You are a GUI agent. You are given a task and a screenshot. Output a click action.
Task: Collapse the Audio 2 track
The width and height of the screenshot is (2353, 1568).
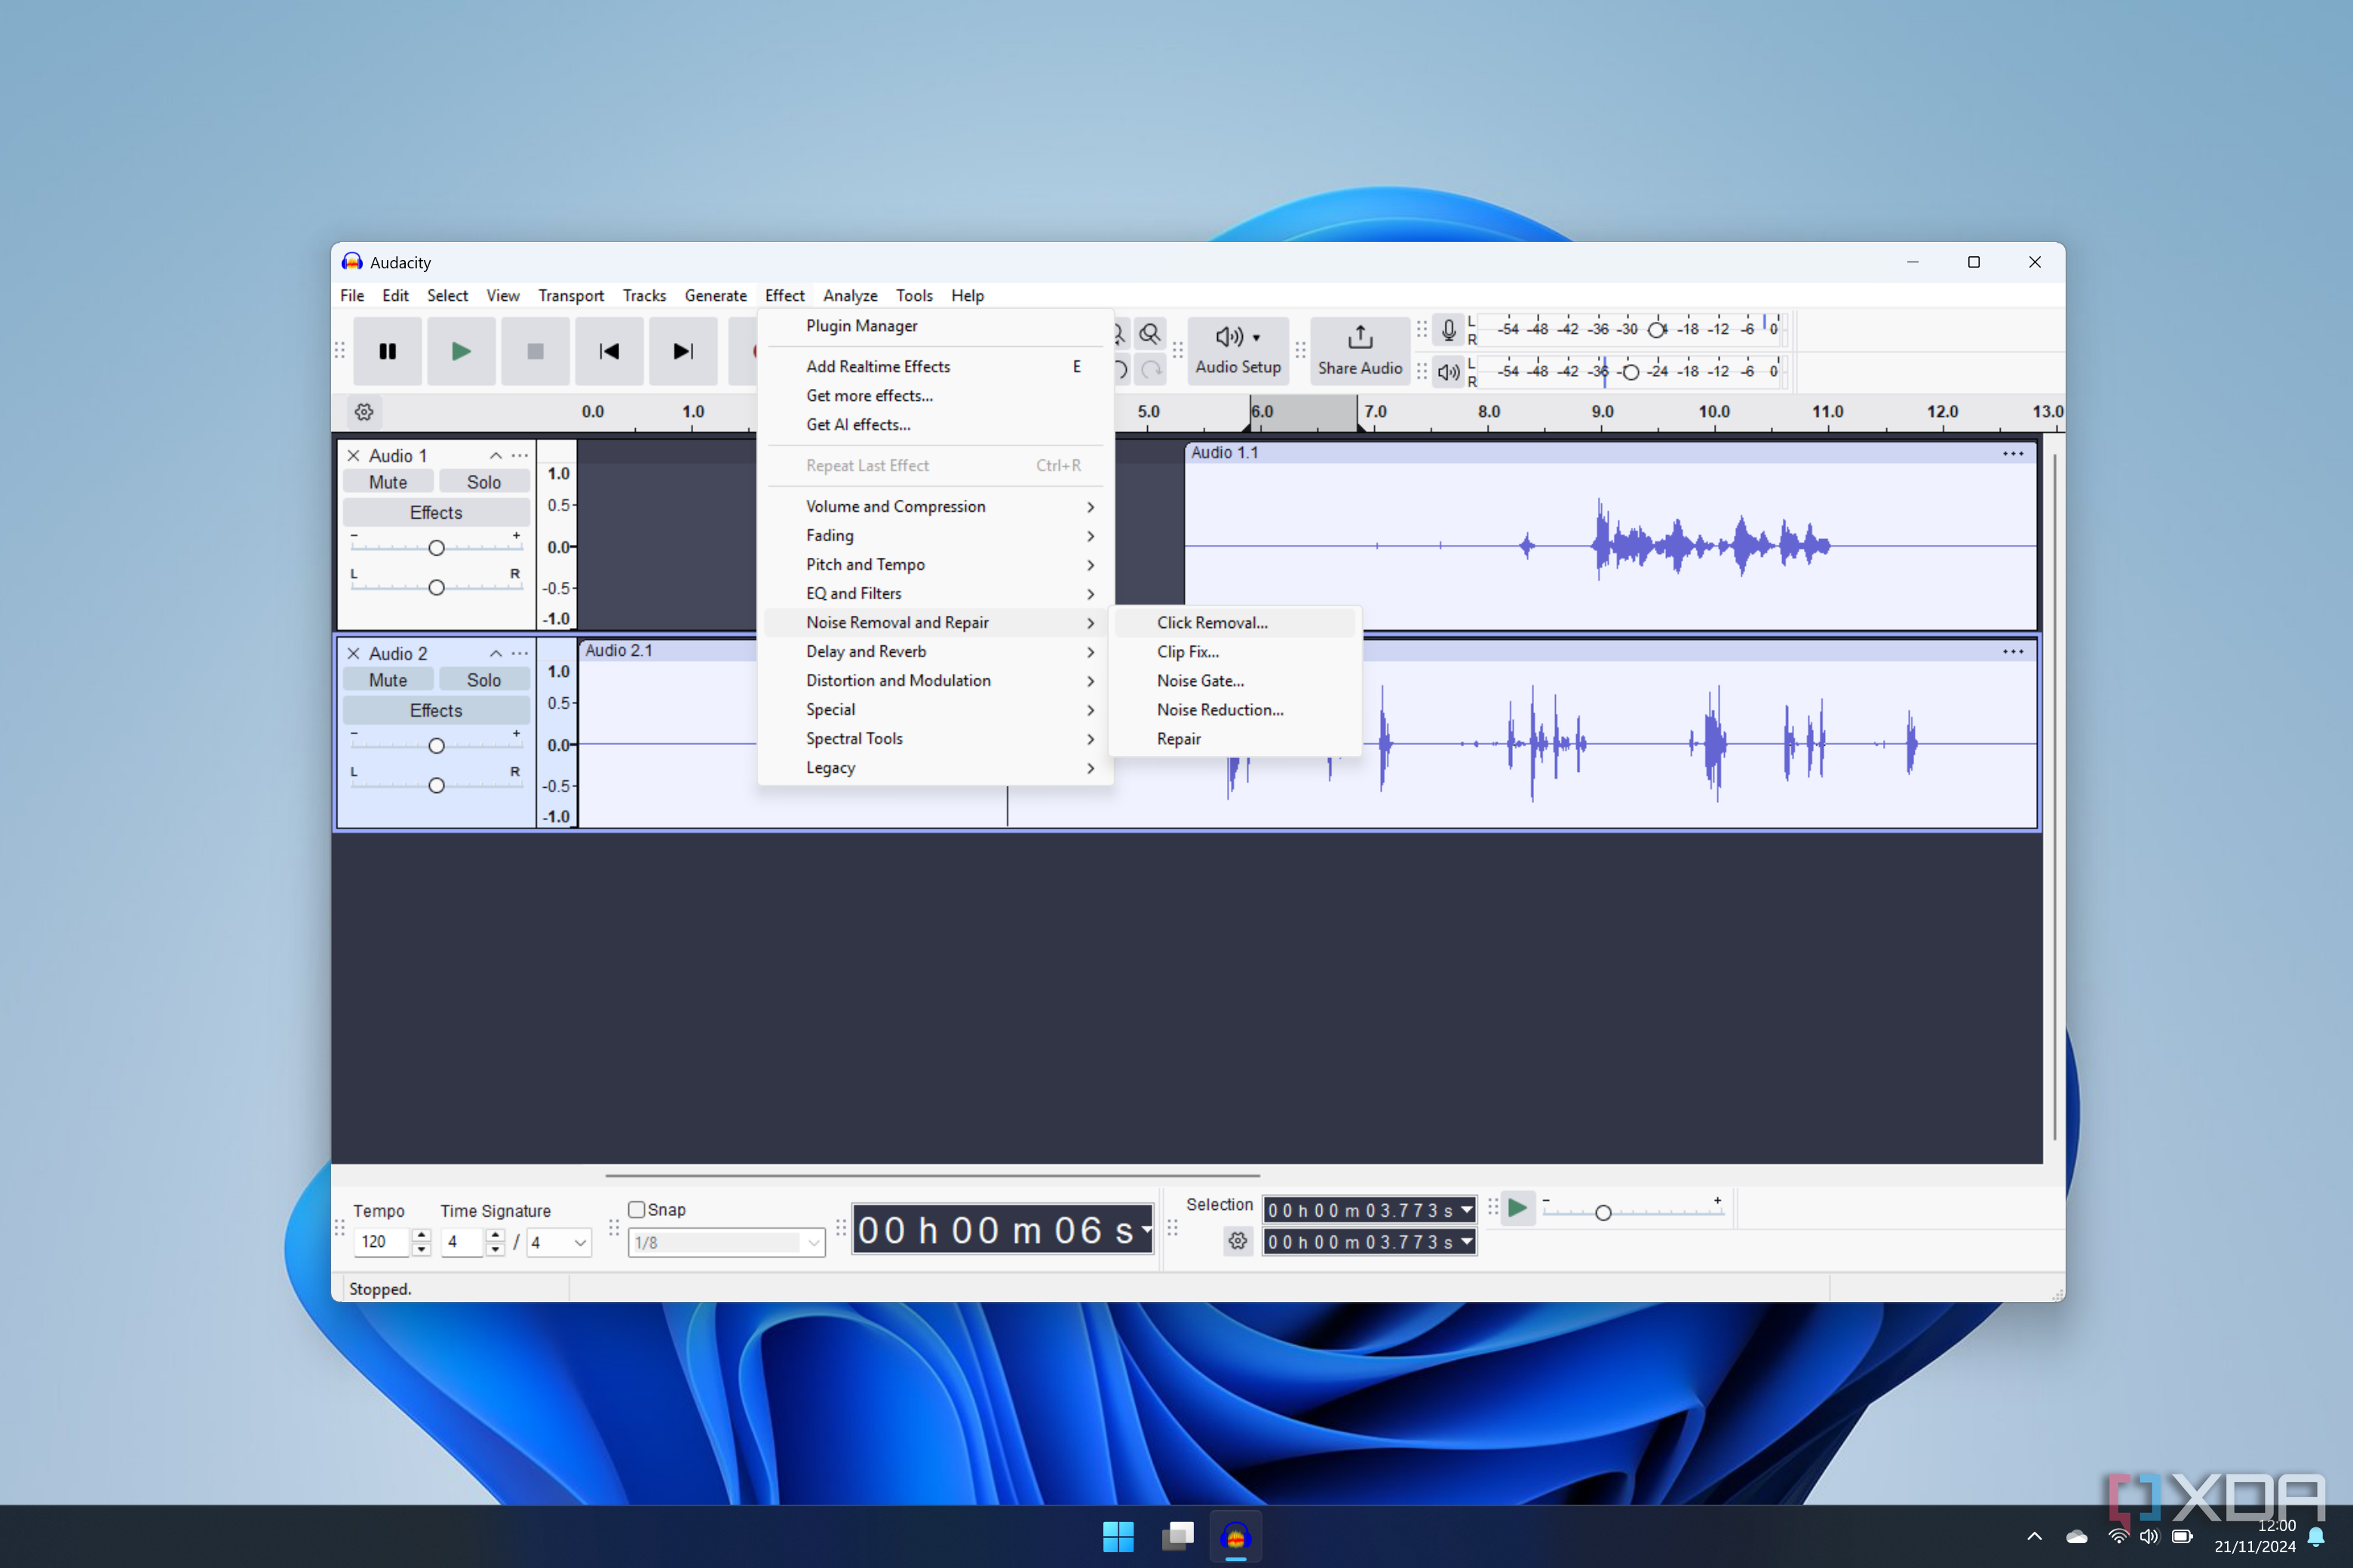pyautogui.click(x=495, y=654)
